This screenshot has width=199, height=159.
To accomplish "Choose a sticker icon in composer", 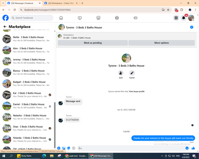I will pyautogui.click(x=69, y=148).
